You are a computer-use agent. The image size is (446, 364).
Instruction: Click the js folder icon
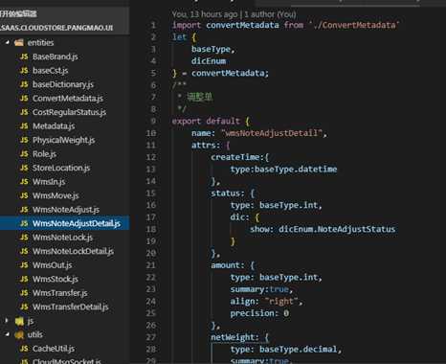pos(19,321)
